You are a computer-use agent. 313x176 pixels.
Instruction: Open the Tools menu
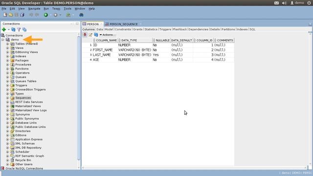[67, 9]
